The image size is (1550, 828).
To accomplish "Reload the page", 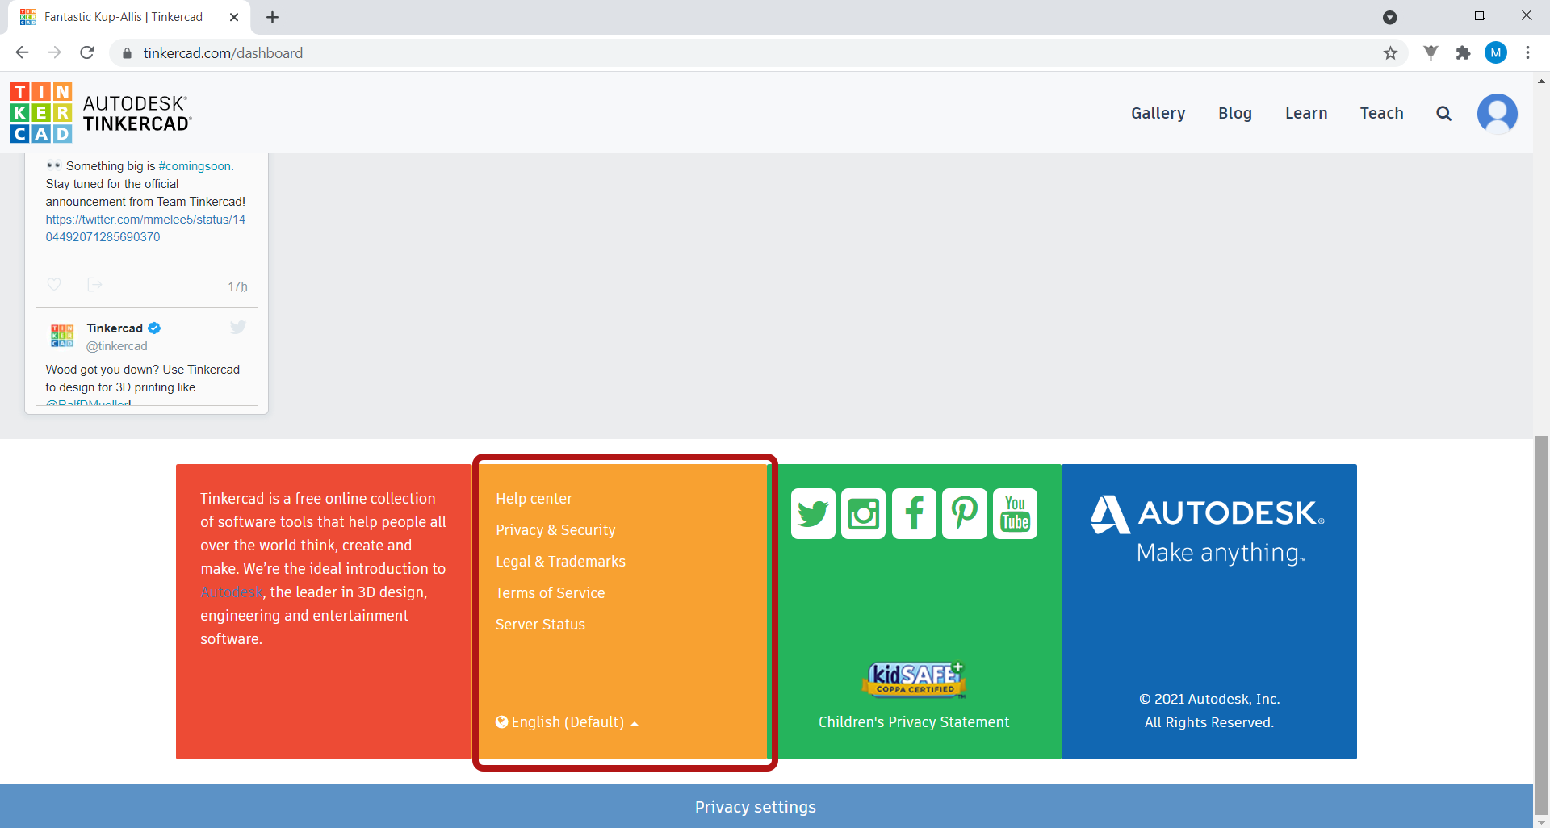I will coord(87,53).
